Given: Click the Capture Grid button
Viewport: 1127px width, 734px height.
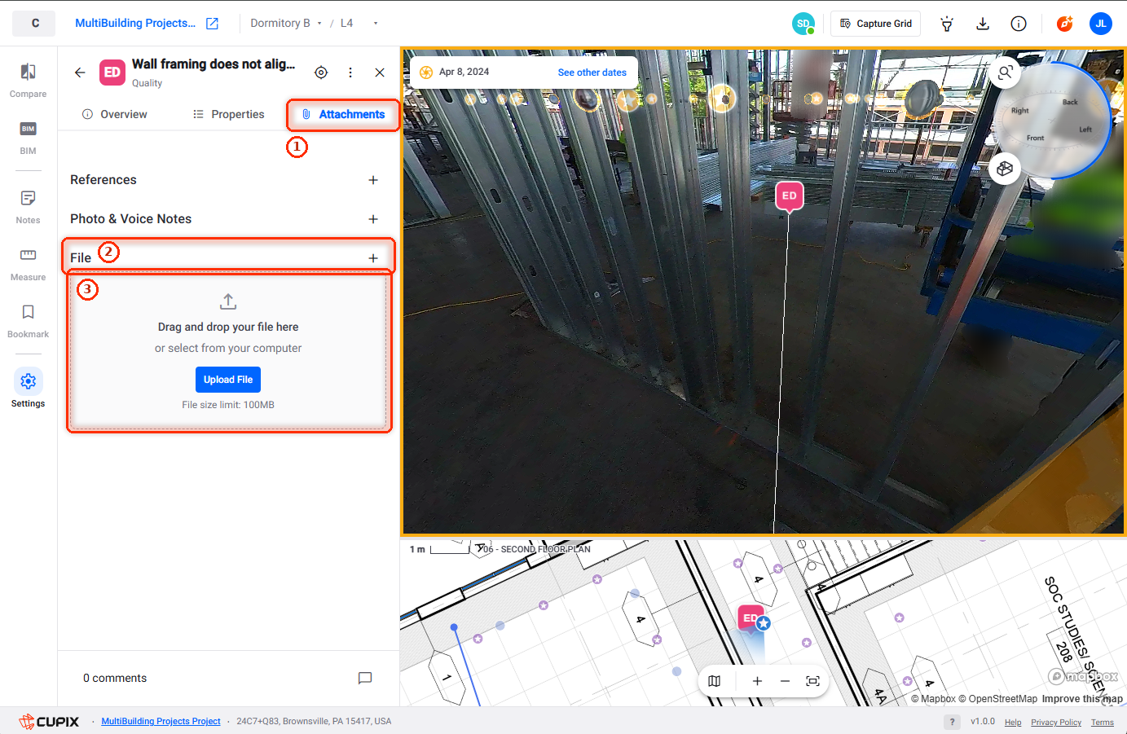Looking at the screenshot, I should 875,24.
